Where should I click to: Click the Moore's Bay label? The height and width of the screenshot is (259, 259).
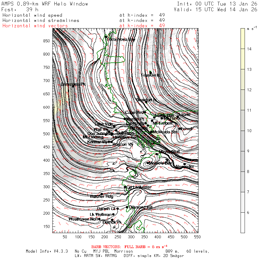click(x=160, y=163)
